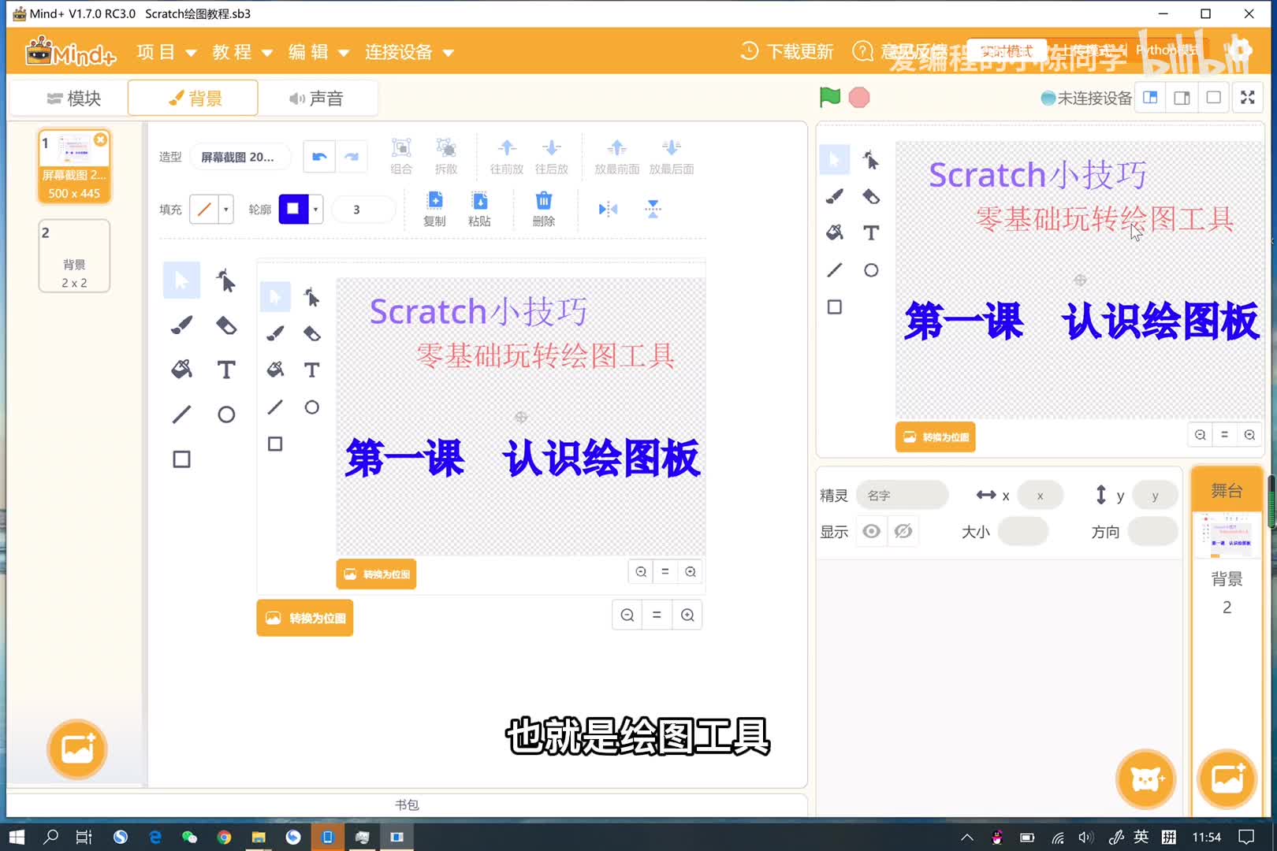Viewport: 1277px width, 851px height.
Task: Pick the Circle tool in paint editor
Action: 226,414
